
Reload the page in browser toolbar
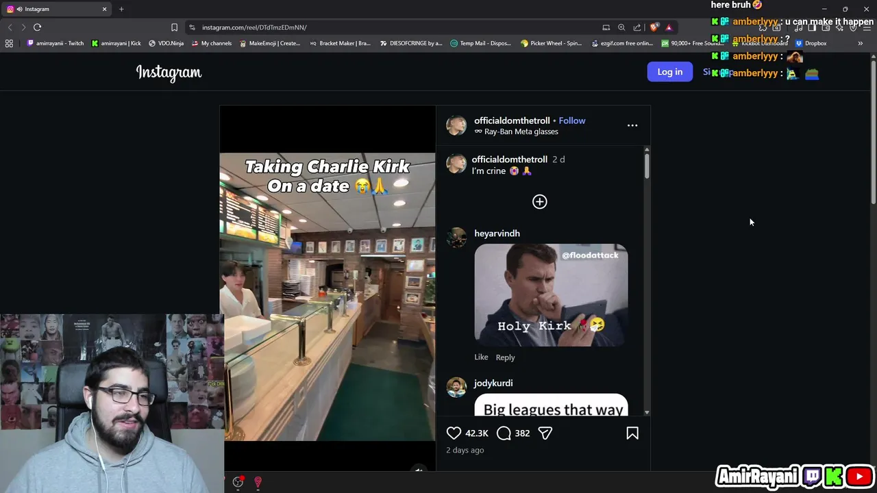coord(37,27)
